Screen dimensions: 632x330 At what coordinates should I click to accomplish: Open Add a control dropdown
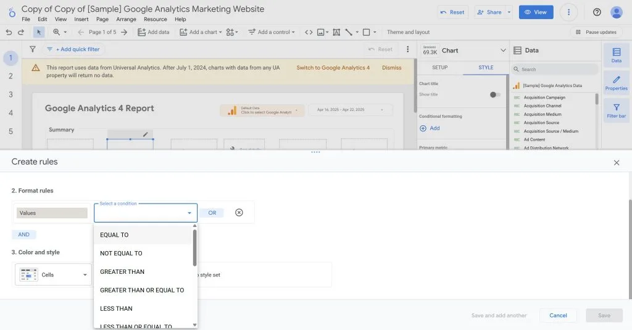point(272,32)
